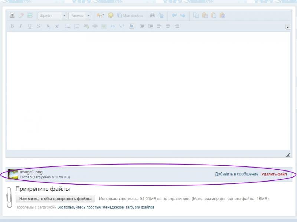Image resolution: width=297 pixels, height=222 pixels.
Task: Toggle underline text formatting
Action: 30,26
